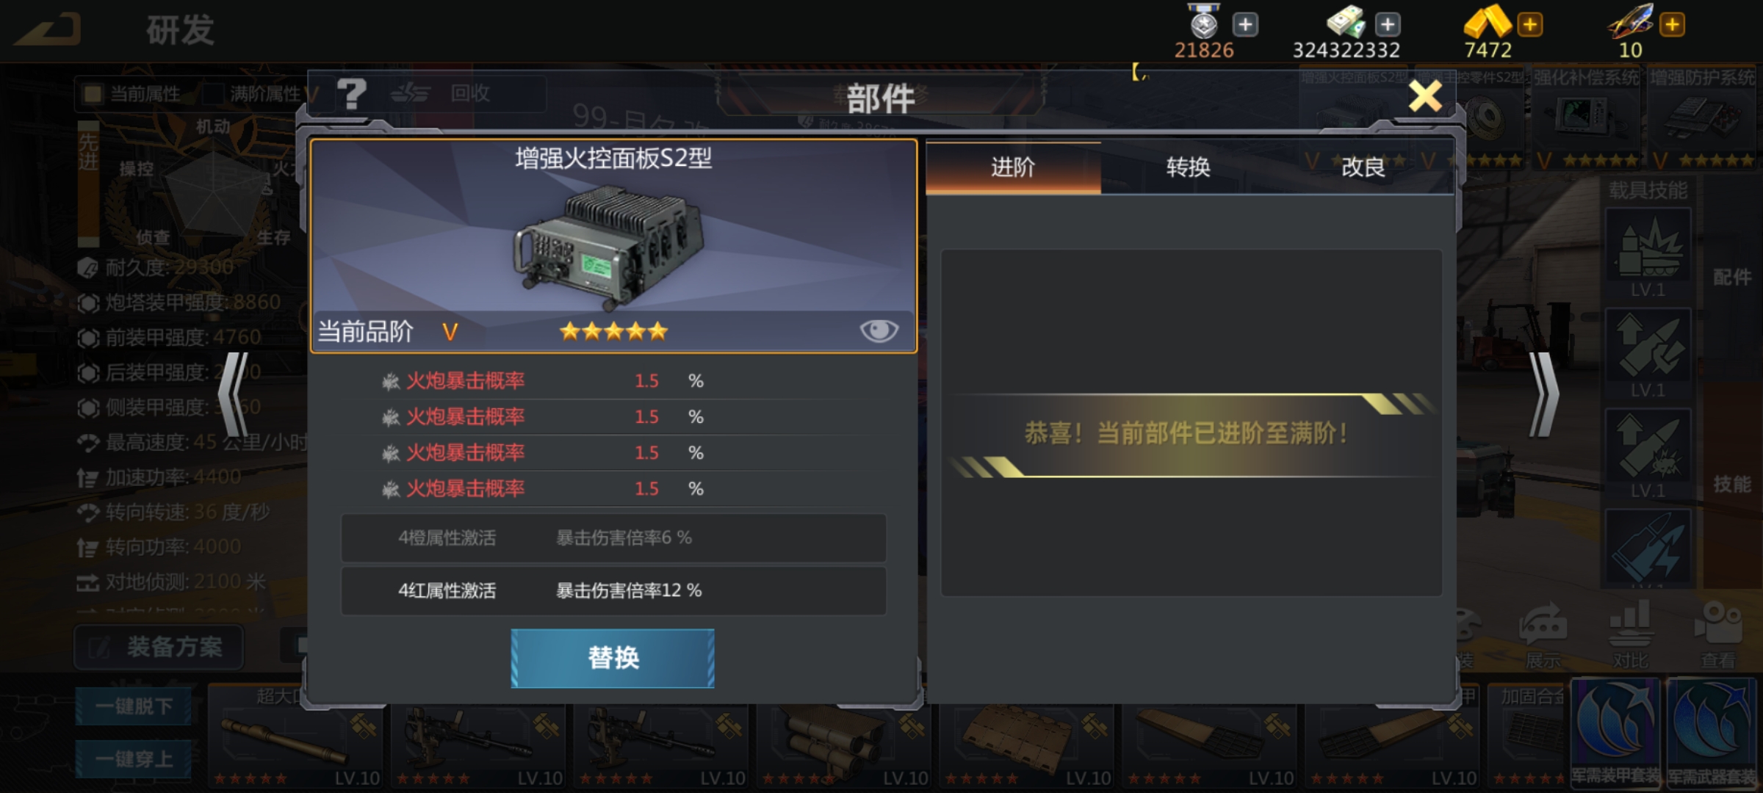Toggle the eye preview on part card

[x=879, y=331]
